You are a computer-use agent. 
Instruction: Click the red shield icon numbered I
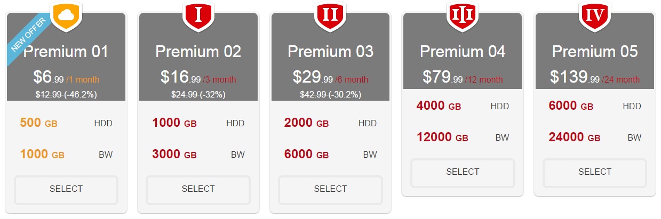coord(198,14)
